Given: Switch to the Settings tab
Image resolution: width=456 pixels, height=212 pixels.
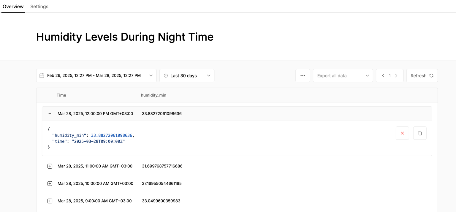Looking at the screenshot, I should pos(39,7).
